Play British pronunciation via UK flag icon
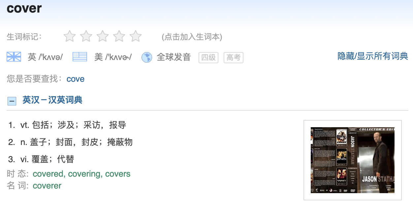413x205 pixels. (x=14, y=57)
